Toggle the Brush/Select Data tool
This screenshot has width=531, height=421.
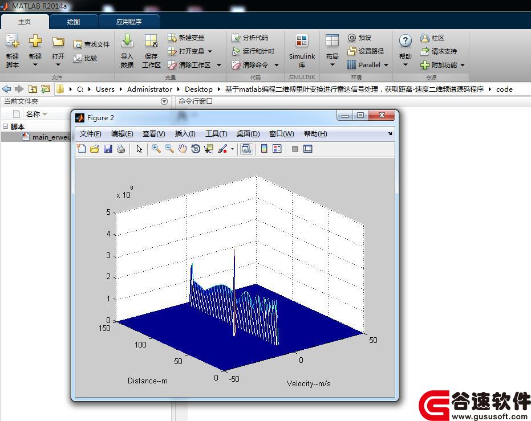click(x=222, y=149)
